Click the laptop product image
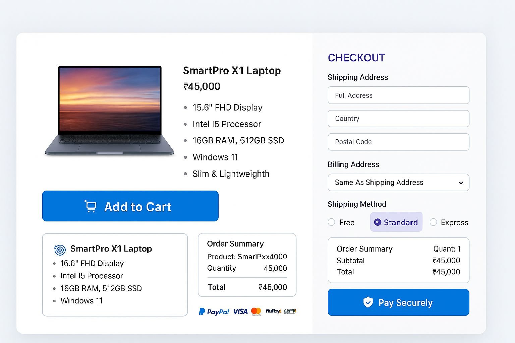 point(110,111)
